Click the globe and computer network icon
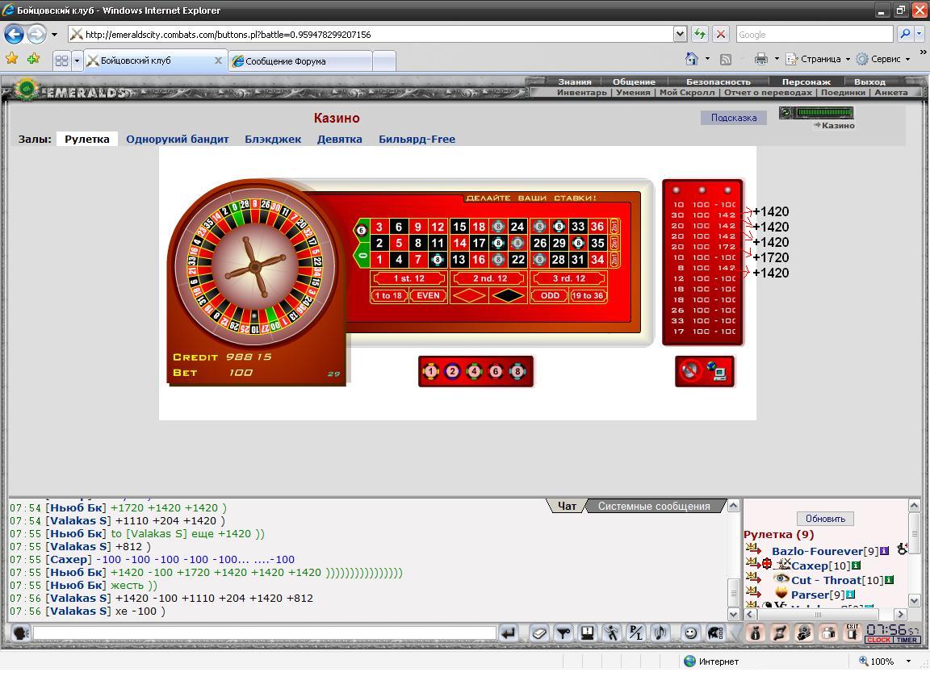 click(717, 371)
